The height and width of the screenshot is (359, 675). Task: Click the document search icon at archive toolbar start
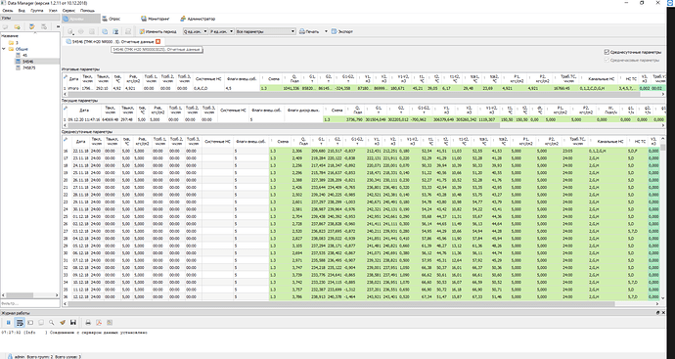click(x=70, y=31)
